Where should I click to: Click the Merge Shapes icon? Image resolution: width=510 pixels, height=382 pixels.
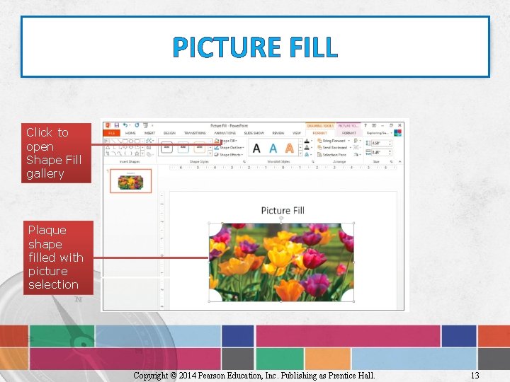(x=149, y=154)
